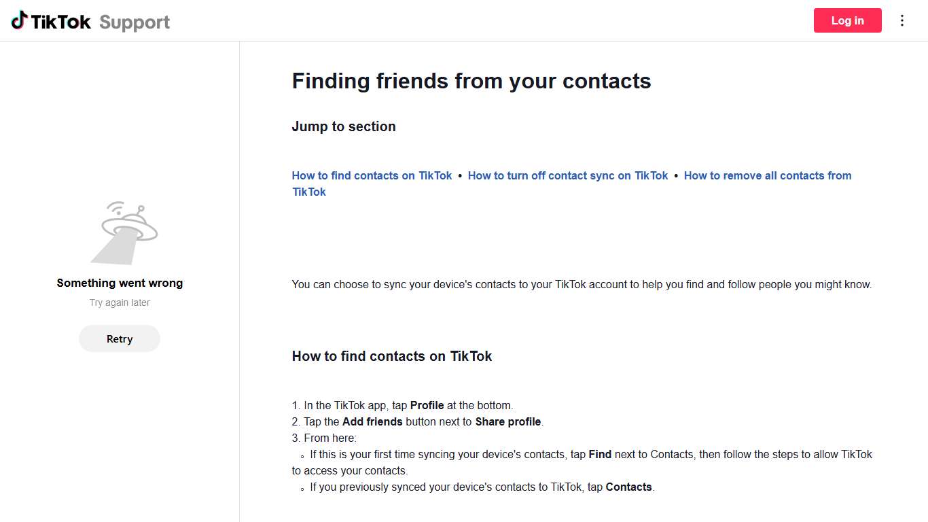
Task: Click the bold 'Find' word in step 3
Action: [600, 454]
